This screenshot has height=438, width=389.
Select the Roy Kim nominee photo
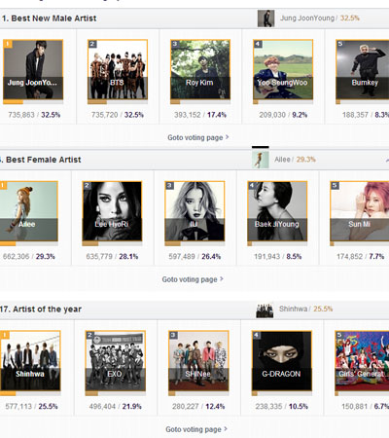point(200,69)
